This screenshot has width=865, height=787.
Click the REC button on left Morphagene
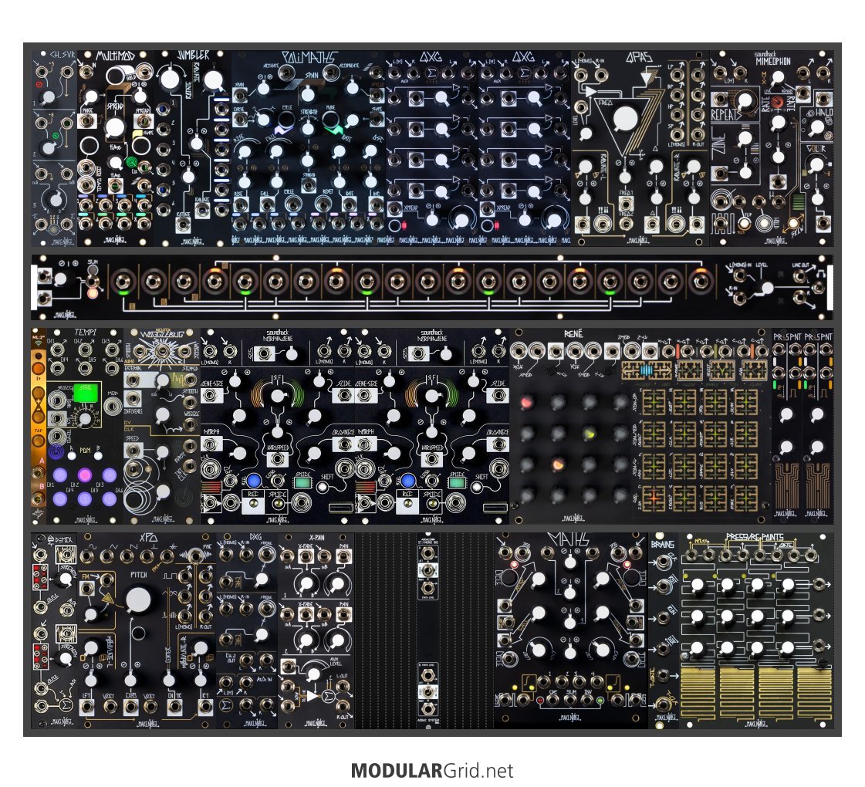click(x=252, y=505)
